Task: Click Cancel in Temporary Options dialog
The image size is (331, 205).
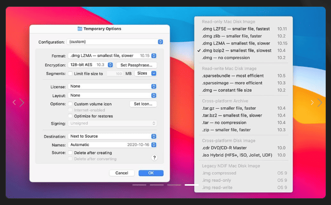Action: 122,173
